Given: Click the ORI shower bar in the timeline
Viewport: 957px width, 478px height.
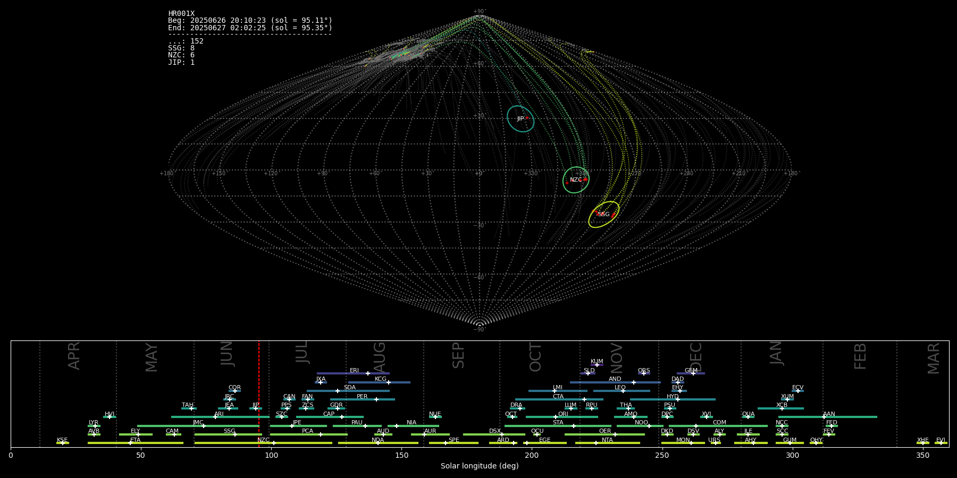Looking at the screenshot, I should (562, 417).
